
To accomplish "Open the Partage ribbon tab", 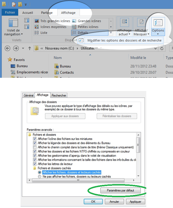I will 47,13.
